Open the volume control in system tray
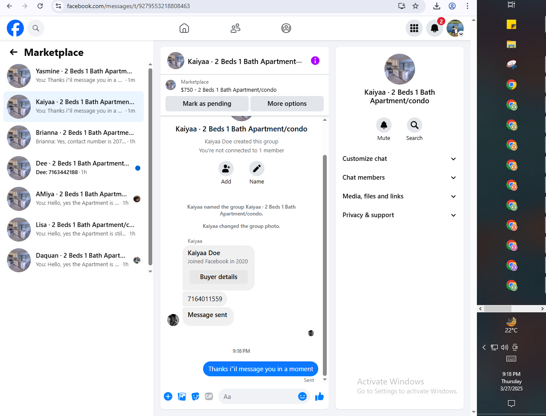The width and height of the screenshot is (546, 416). pos(505,347)
